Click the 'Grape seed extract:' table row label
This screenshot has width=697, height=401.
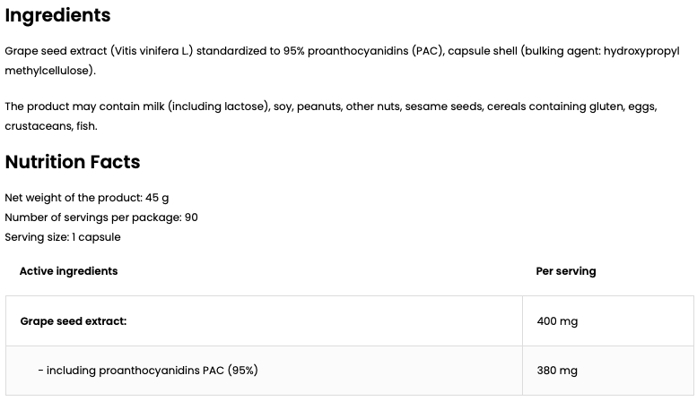[x=73, y=320]
